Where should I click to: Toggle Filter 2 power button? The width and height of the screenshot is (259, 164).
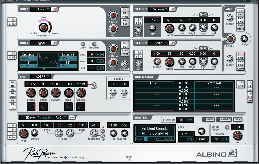pyautogui.click(x=173, y=43)
